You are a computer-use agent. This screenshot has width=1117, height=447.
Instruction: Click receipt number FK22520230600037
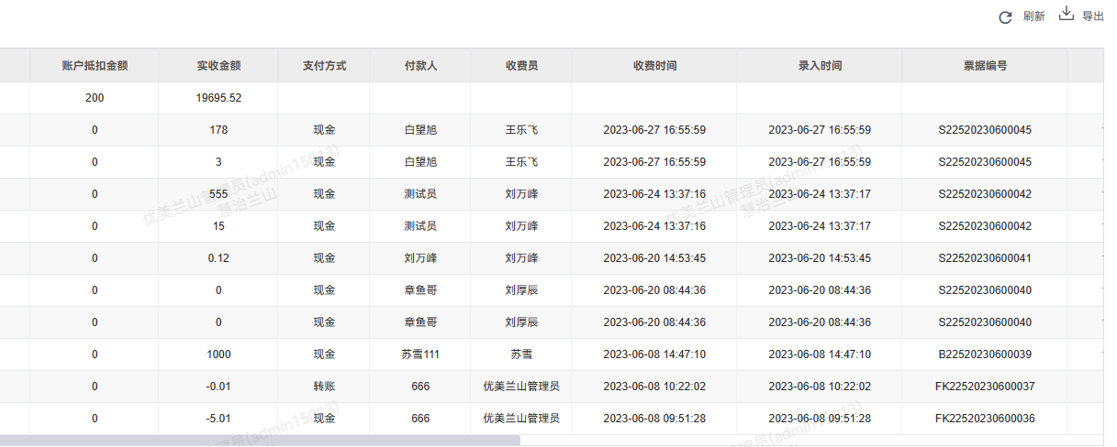tap(985, 387)
